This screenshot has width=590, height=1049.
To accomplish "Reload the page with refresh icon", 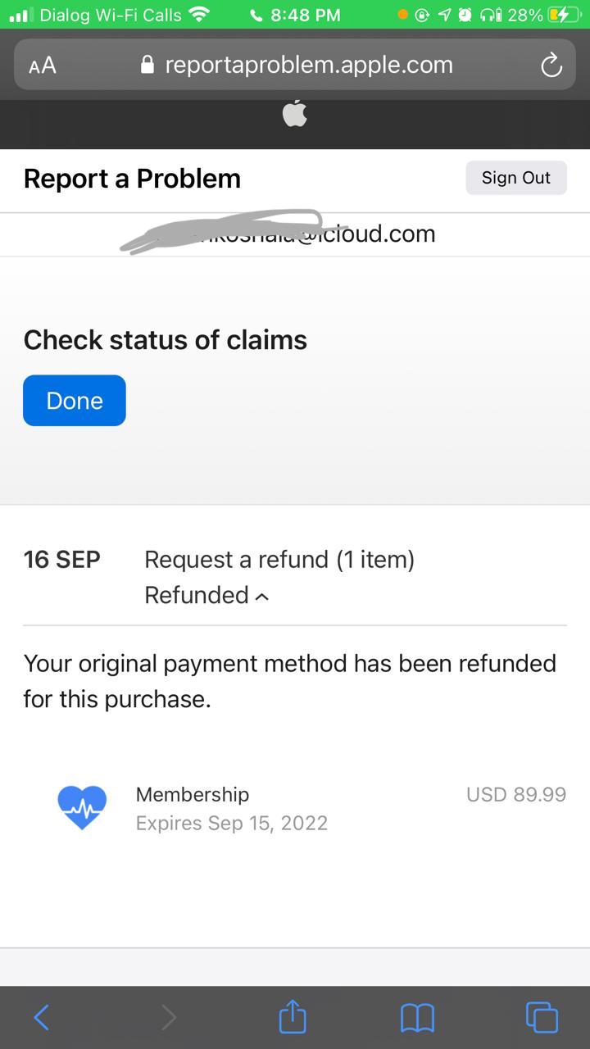I will [x=551, y=65].
